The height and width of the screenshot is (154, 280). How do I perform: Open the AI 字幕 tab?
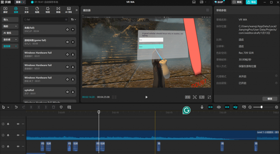coord(69,10)
